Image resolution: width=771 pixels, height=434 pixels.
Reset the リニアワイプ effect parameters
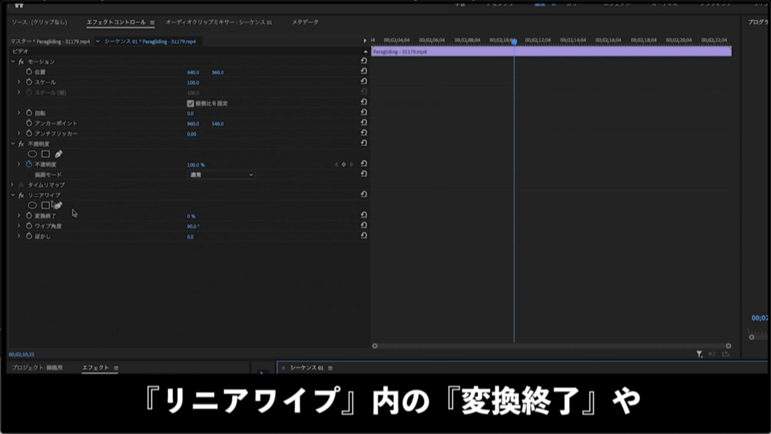[364, 195]
